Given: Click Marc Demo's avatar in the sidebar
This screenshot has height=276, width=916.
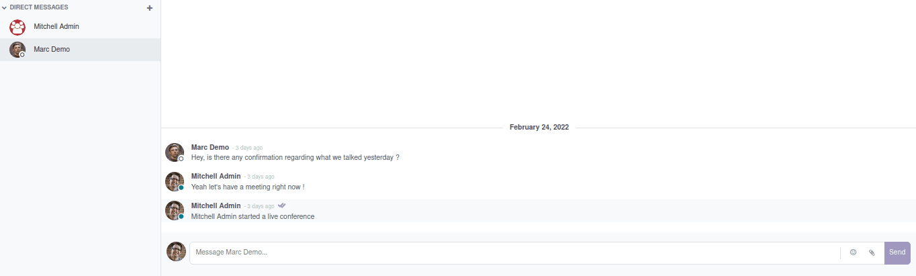Looking at the screenshot, I should click(17, 50).
